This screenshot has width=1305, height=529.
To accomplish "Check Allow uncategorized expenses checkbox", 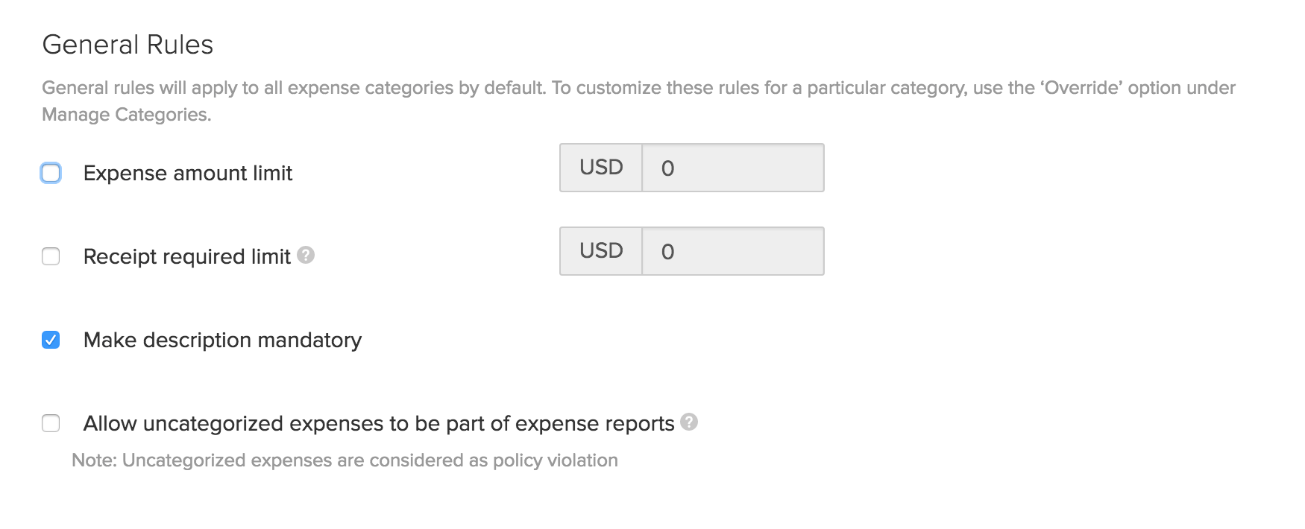I will coord(51,423).
